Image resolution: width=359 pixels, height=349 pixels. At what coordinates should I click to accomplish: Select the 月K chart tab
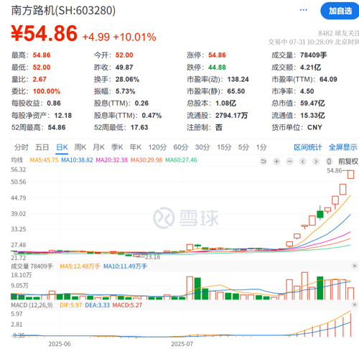(98, 147)
